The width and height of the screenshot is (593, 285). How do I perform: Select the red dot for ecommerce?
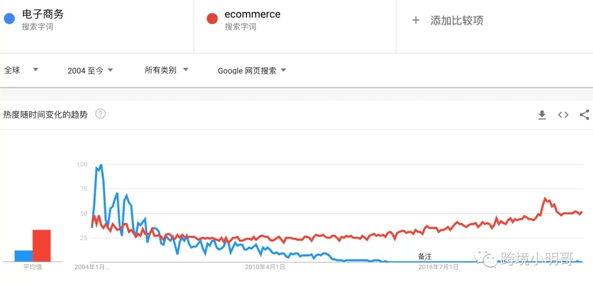tap(212, 19)
